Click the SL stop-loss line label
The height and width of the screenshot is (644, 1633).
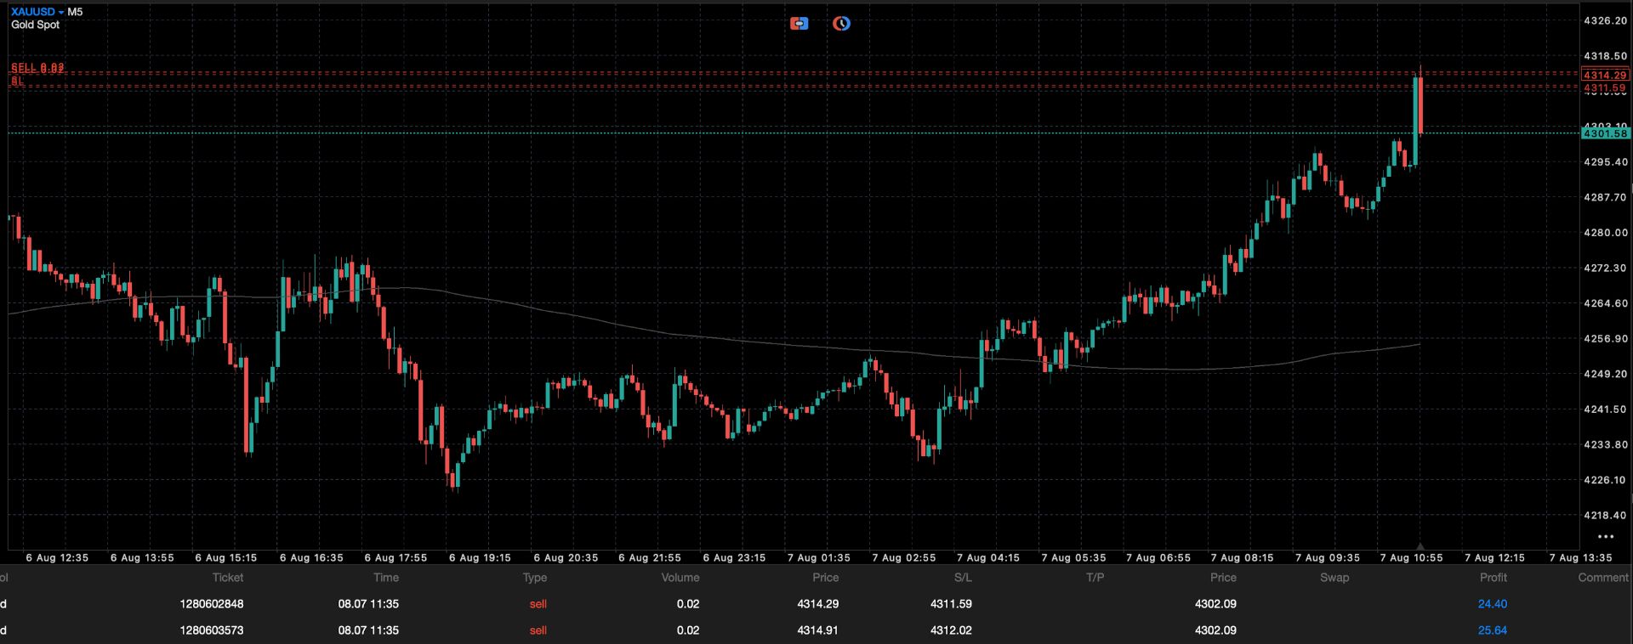pyautogui.click(x=17, y=82)
